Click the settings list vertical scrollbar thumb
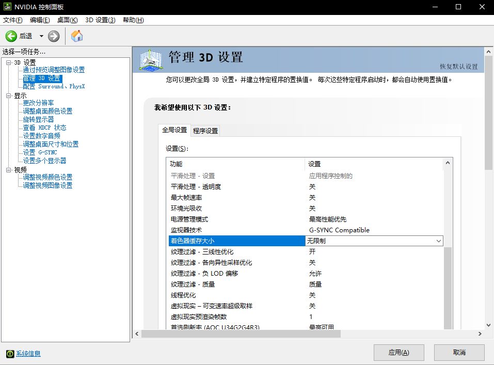The width and height of the screenshot is (494, 365). tap(448, 288)
